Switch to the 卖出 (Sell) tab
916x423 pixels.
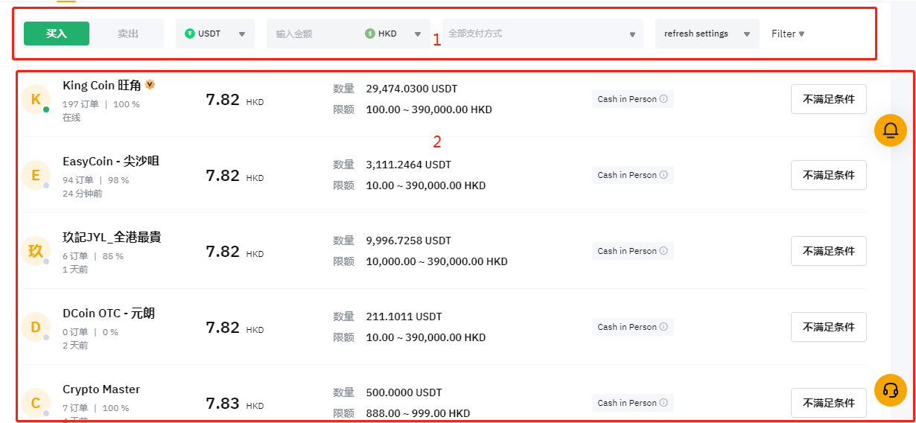click(128, 34)
